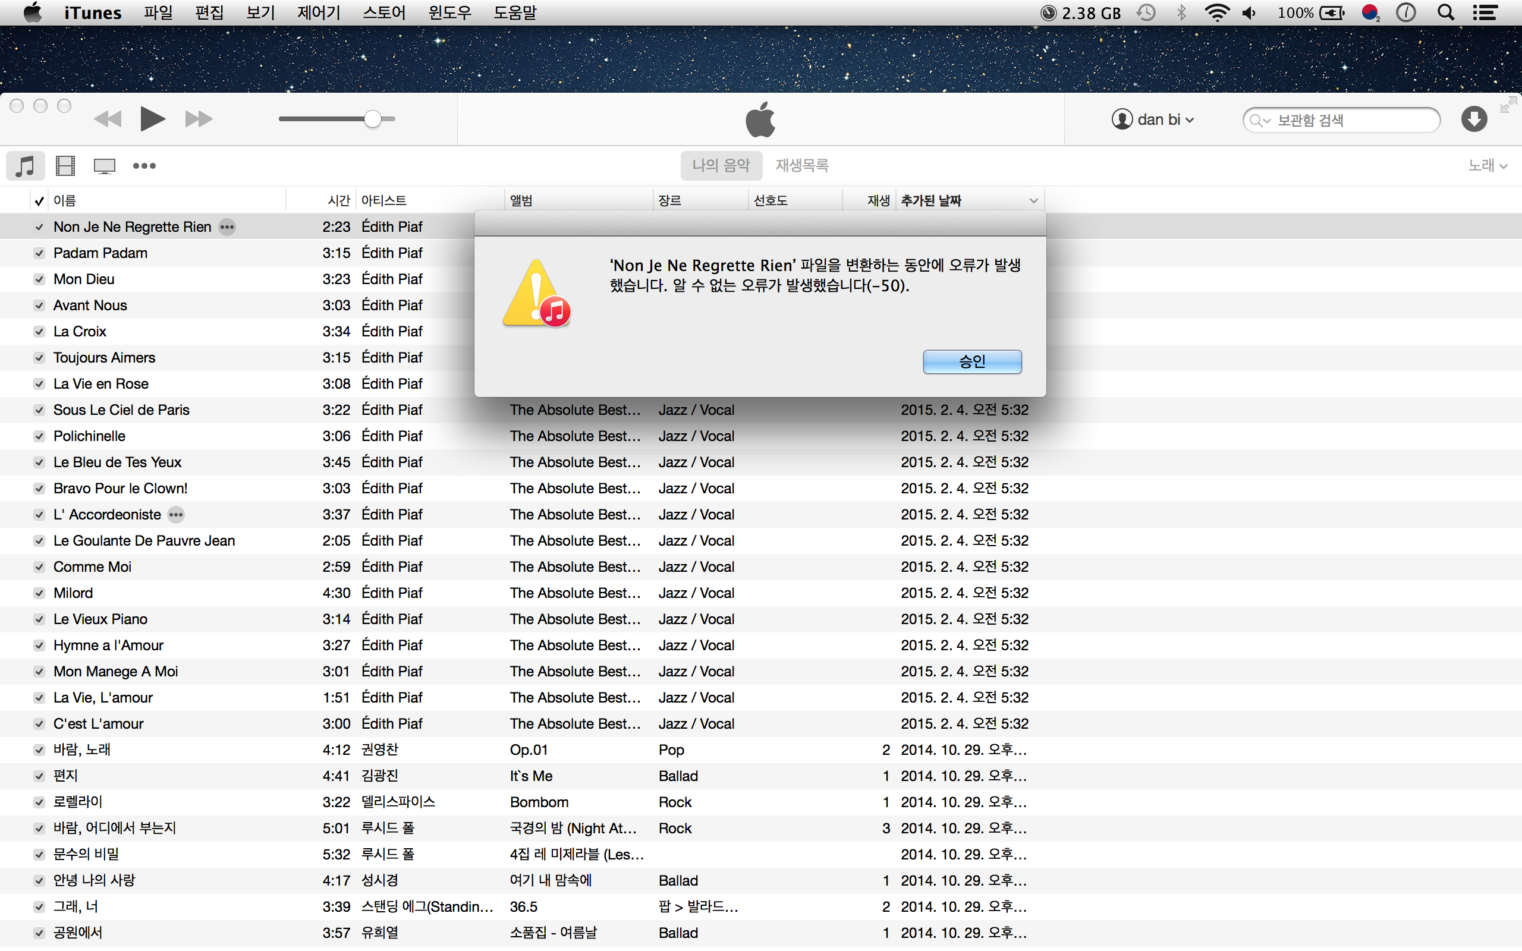Screen dimensions: 1522x951
Task: Open the dan bi account dropdown
Action: pos(1153,119)
